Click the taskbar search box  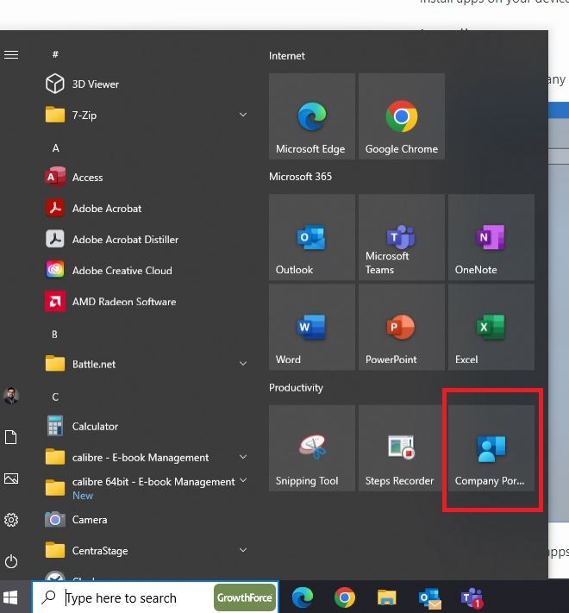click(x=155, y=597)
